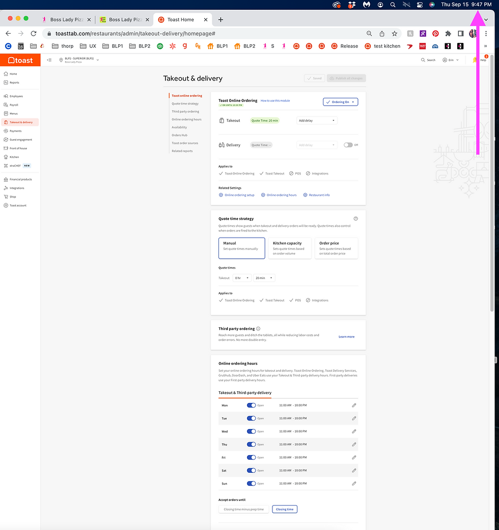The width and height of the screenshot is (499, 530).
Task: Open the takeout hours dropdown showing 0 hr
Action: [x=242, y=278]
